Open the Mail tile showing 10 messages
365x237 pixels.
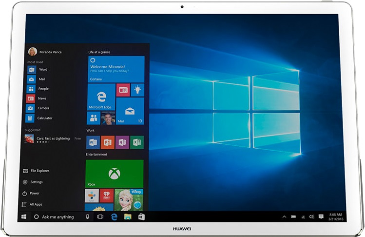[x=130, y=111]
